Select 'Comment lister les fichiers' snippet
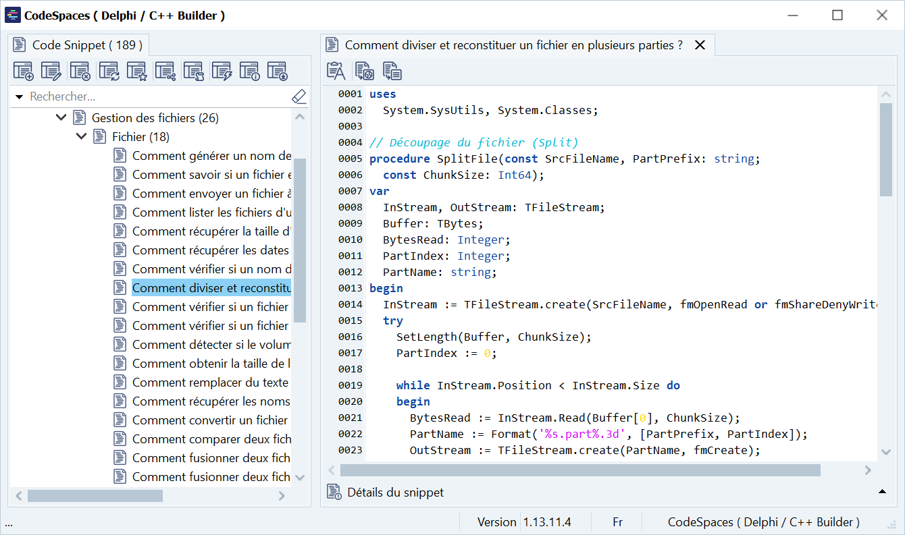Image resolution: width=905 pixels, height=535 pixels. click(x=211, y=213)
